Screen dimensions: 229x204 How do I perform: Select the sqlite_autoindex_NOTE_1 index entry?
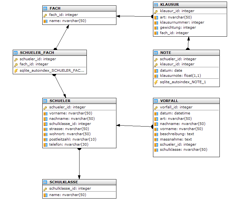[183, 82]
